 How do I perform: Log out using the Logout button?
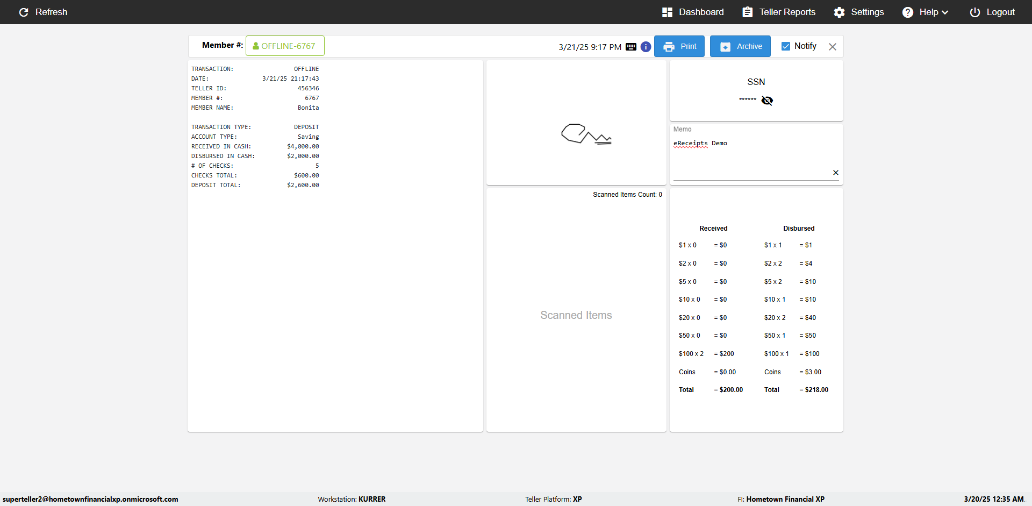click(x=992, y=12)
